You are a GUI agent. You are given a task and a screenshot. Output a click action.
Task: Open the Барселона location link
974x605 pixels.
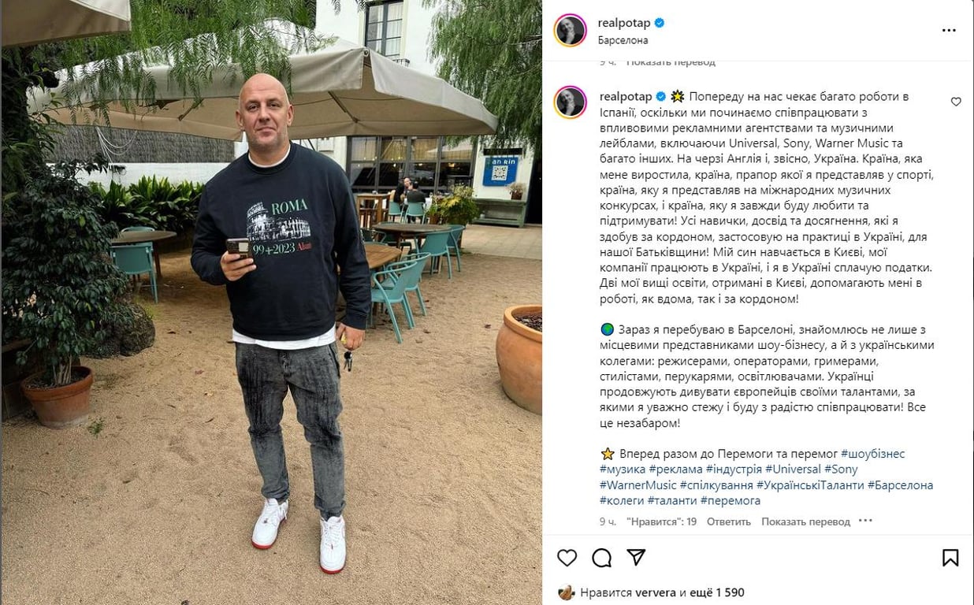(x=623, y=39)
